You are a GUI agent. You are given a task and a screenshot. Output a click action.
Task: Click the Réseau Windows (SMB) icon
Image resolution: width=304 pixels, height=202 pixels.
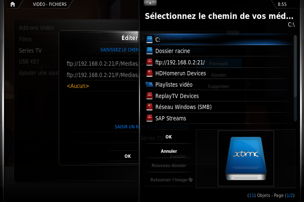click(x=149, y=107)
